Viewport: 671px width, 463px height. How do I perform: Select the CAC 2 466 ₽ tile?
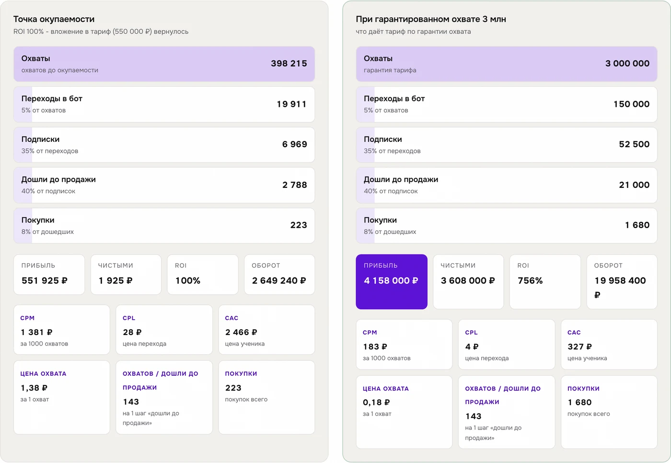[266, 330]
